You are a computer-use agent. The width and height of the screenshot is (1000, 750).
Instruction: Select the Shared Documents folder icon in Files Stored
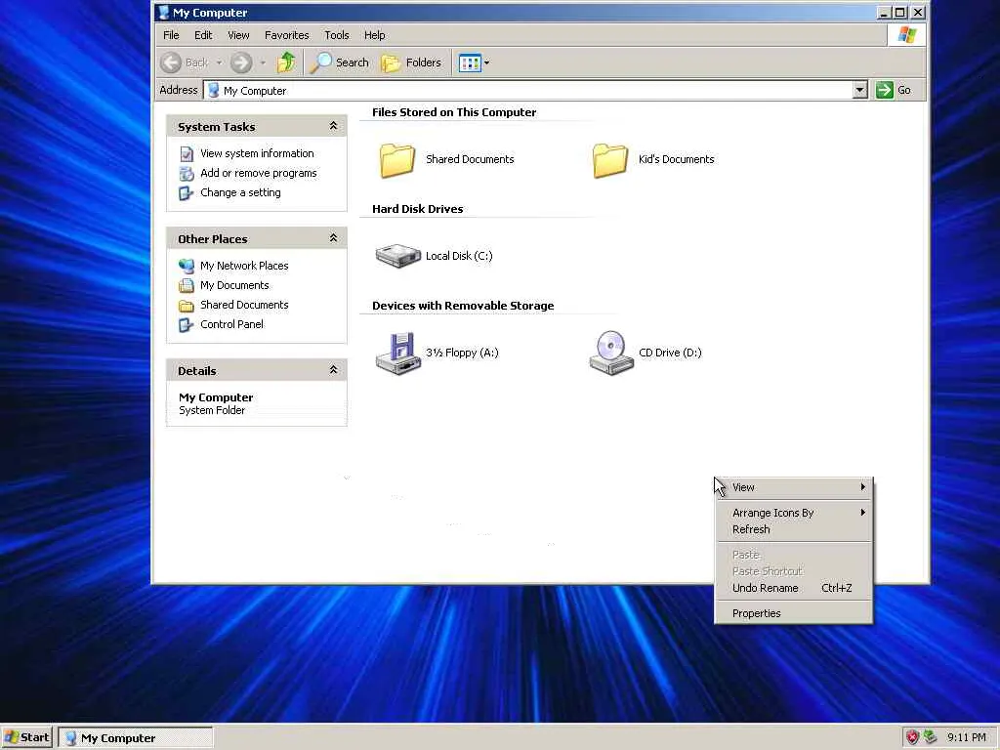(x=397, y=159)
